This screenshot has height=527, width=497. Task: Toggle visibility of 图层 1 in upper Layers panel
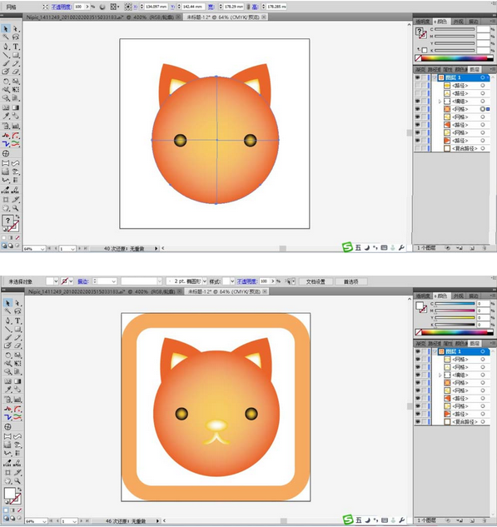[417, 77]
